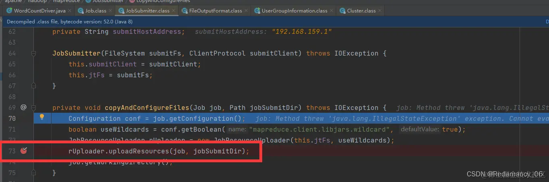The width and height of the screenshot is (549, 182).
Task: Click fold end marker on line 67
Action: tap(34, 85)
